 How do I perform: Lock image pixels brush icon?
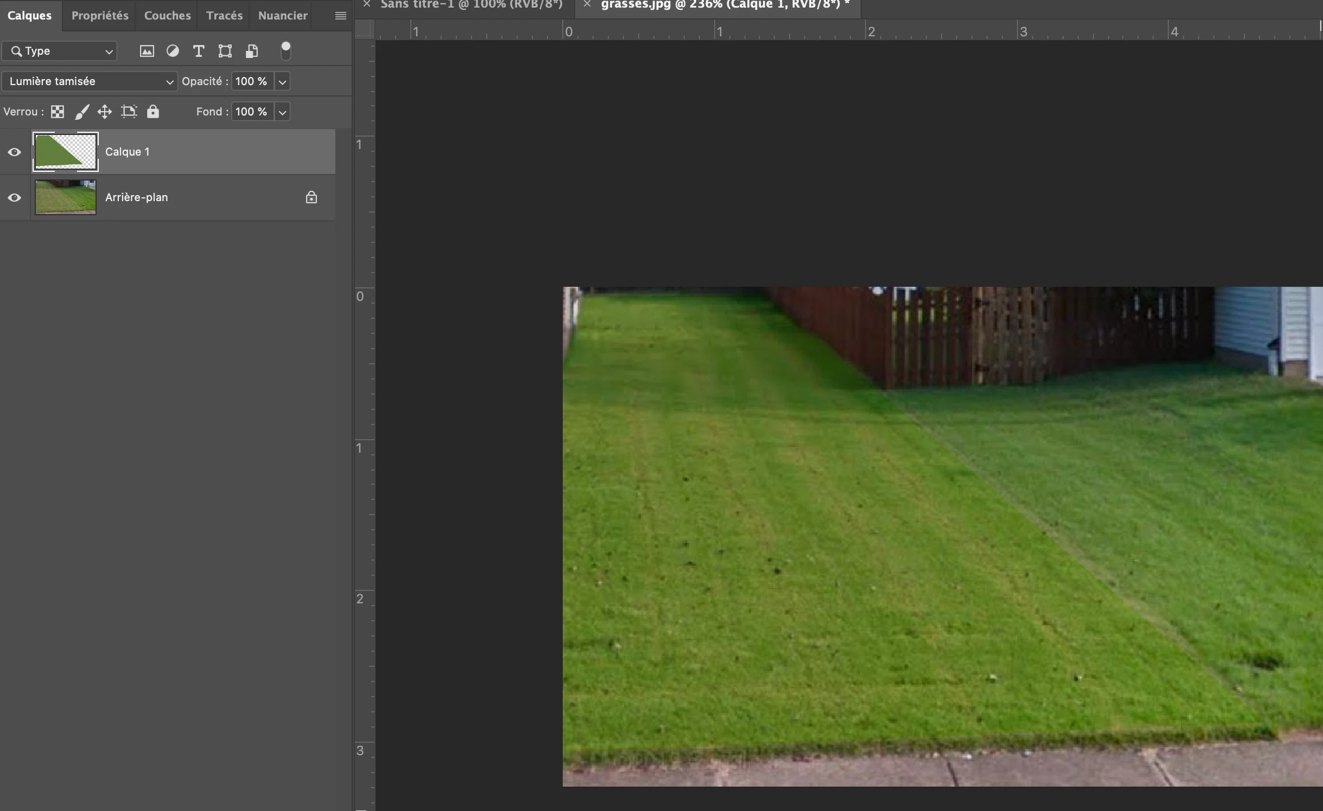click(82, 112)
